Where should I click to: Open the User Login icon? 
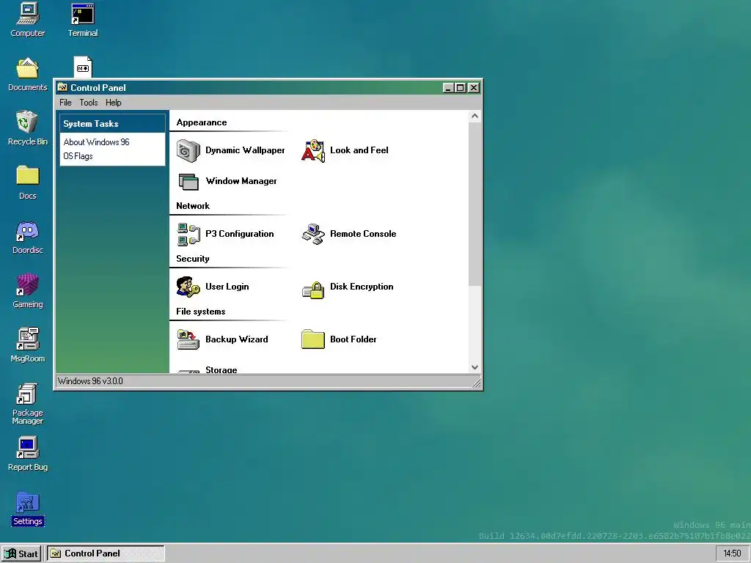188,287
